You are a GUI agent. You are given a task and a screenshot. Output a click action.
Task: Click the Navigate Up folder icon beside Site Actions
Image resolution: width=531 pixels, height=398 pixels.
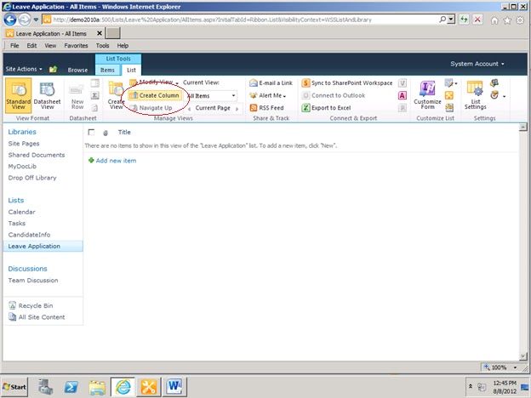(53, 70)
